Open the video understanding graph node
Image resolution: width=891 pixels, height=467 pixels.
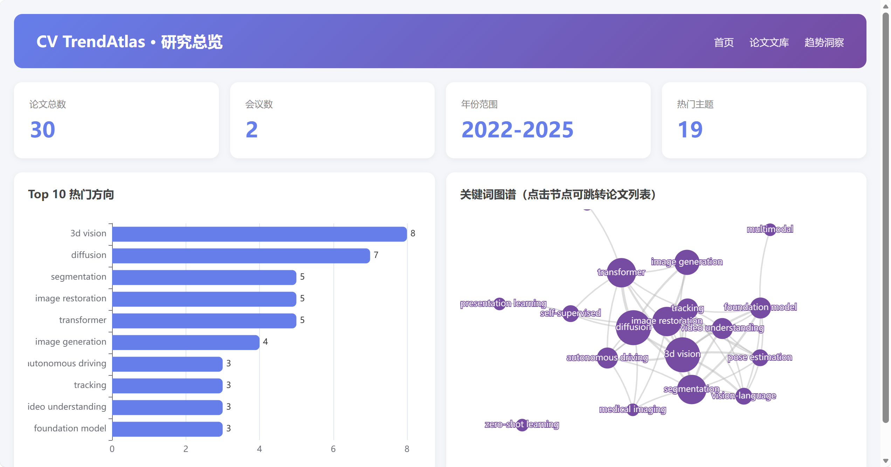click(x=722, y=328)
